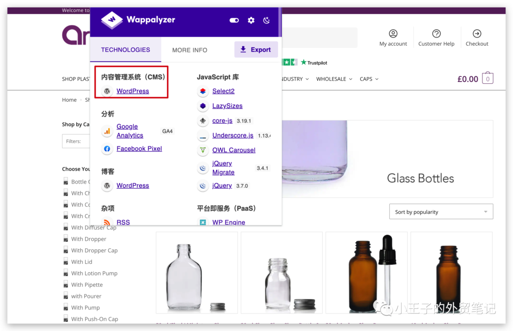Open the amber dropper bottle product thumbnail

tap(366, 272)
